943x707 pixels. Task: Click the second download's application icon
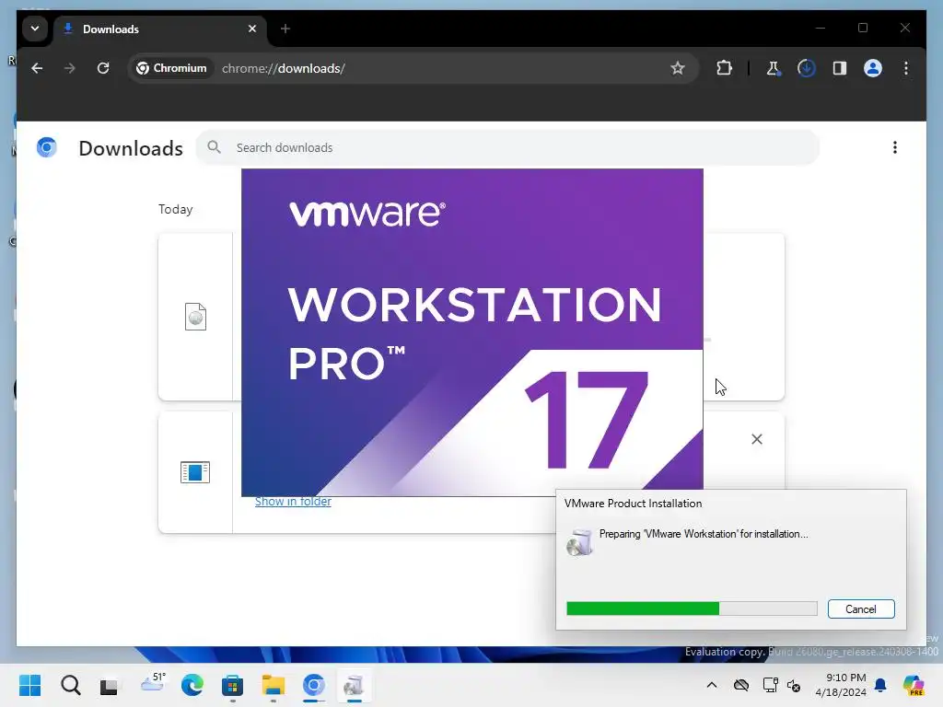coord(195,472)
